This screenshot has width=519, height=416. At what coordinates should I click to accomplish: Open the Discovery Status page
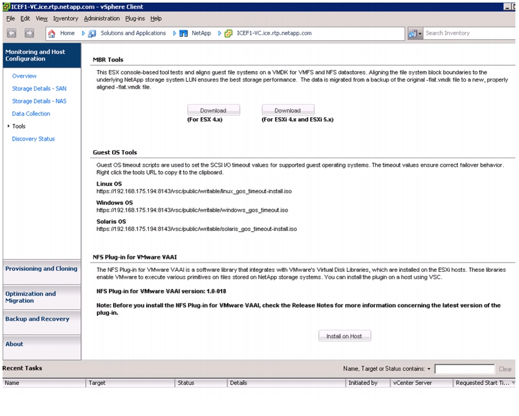[34, 139]
